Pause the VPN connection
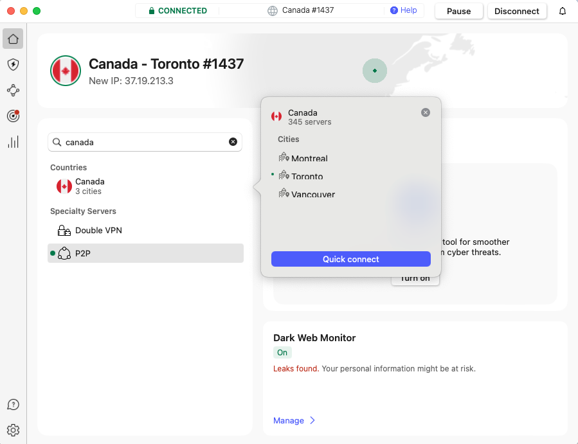This screenshot has height=444, width=578. pyautogui.click(x=459, y=11)
